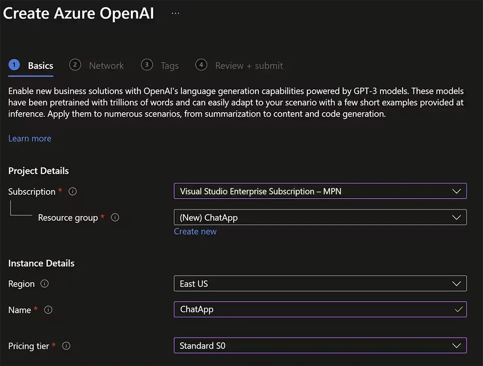Click Create new under Resource group

(x=195, y=231)
